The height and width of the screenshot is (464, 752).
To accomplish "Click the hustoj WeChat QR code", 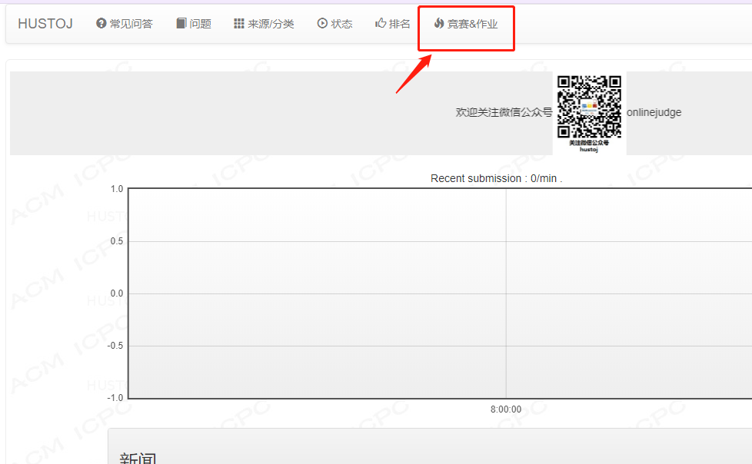I will pos(588,108).
